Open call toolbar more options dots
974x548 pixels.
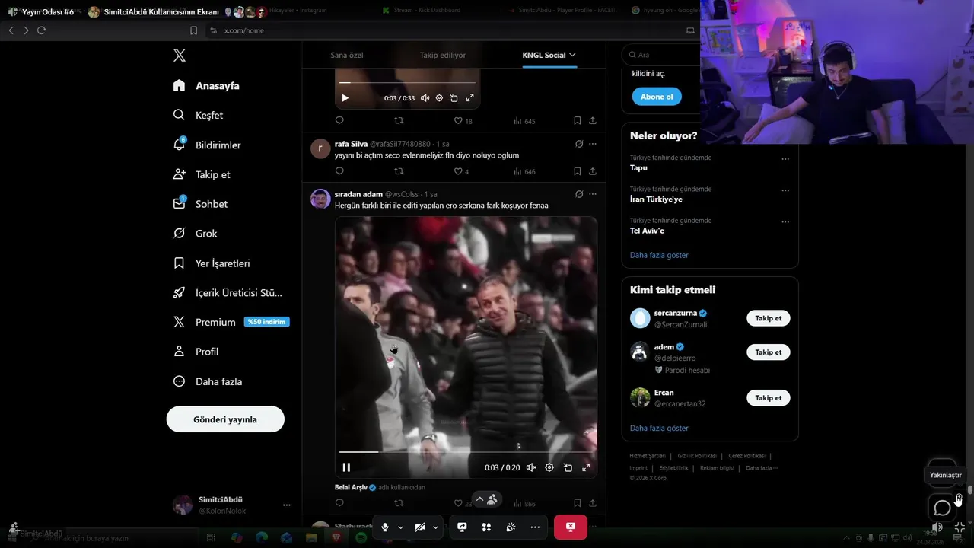(x=535, y=527)
